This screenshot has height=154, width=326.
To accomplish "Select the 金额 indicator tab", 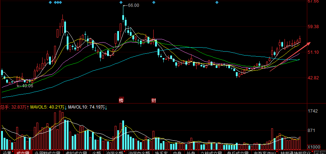I will pos(97,153).
